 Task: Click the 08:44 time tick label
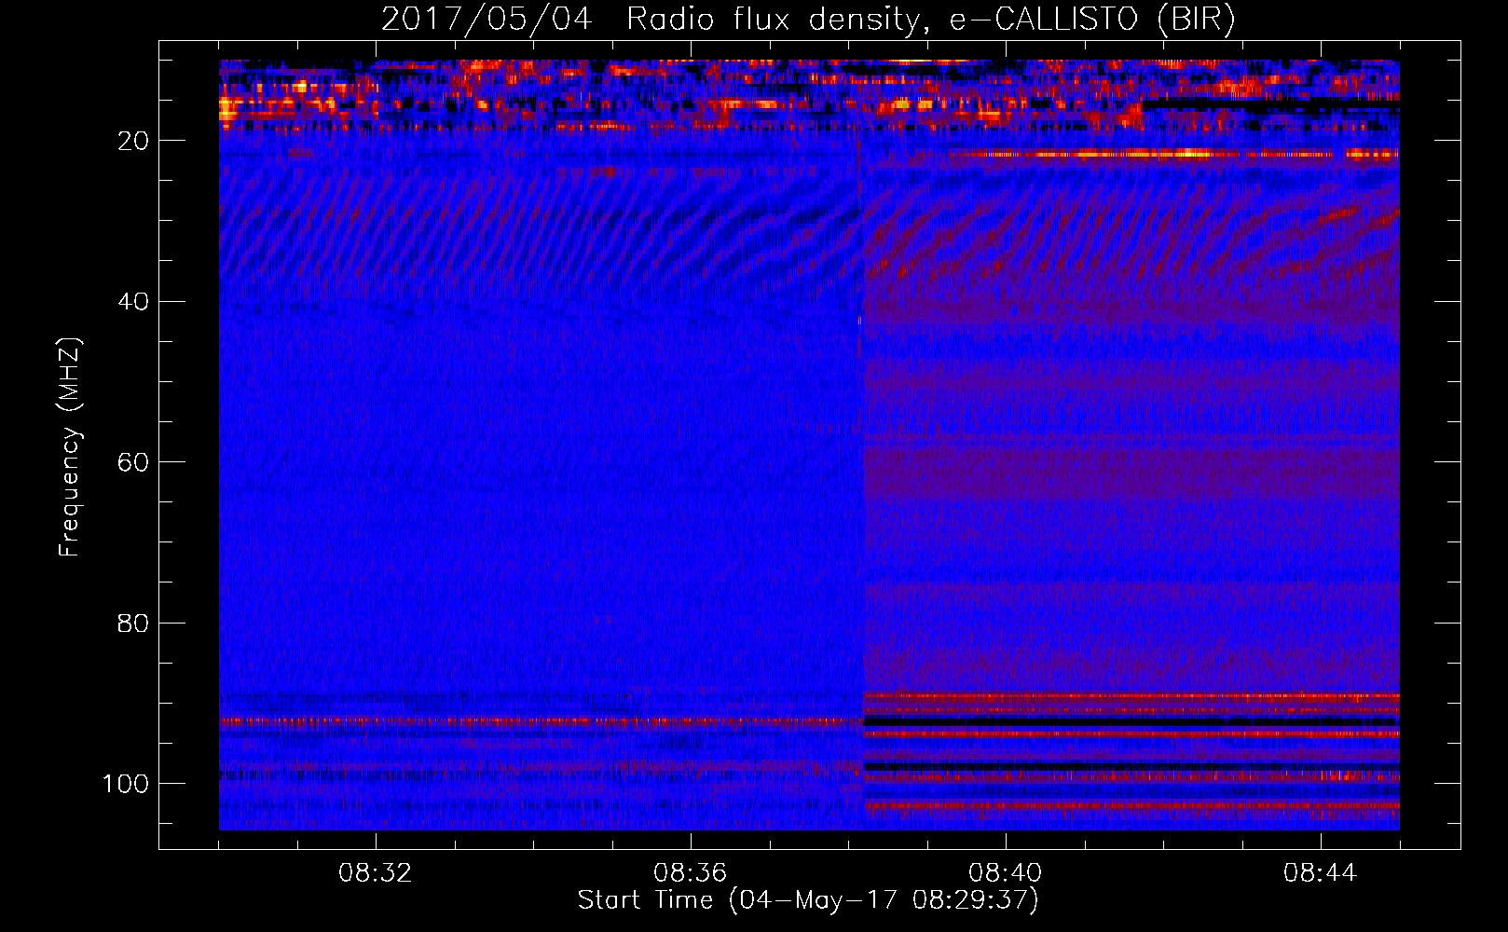[x=1321, y=873]
